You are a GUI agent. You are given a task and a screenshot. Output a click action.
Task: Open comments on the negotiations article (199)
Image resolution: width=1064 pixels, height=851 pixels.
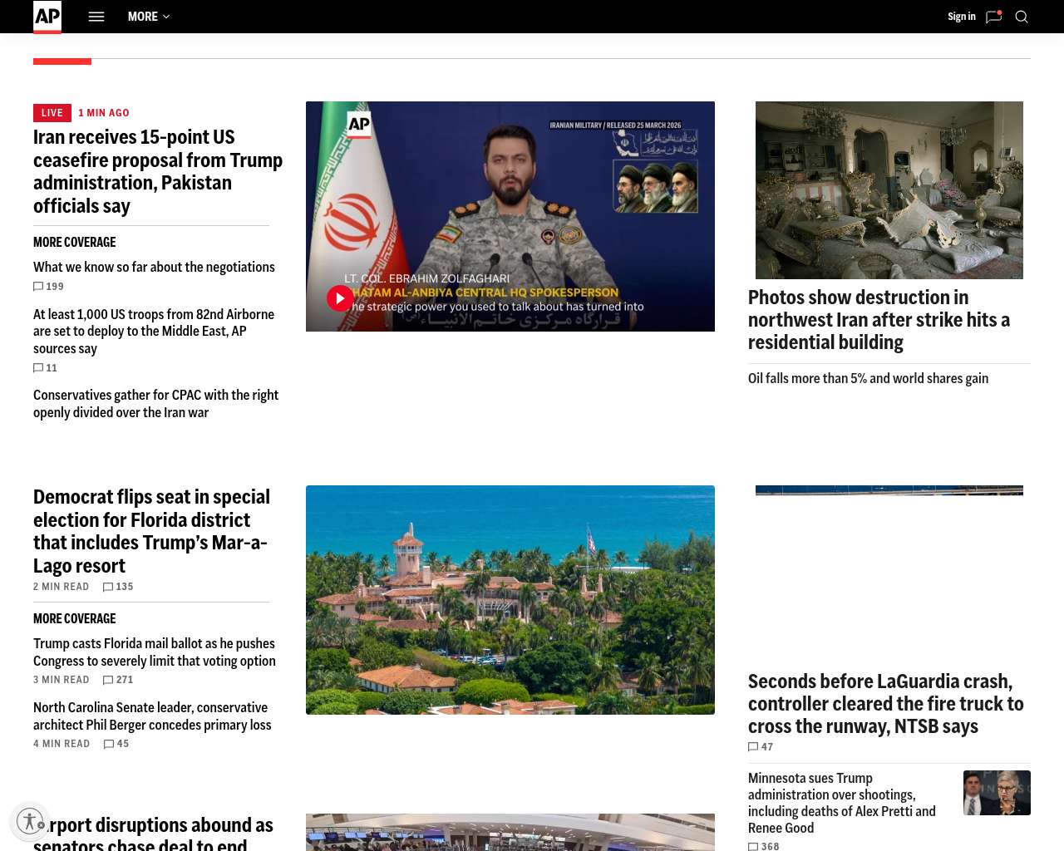click(48, 287)
